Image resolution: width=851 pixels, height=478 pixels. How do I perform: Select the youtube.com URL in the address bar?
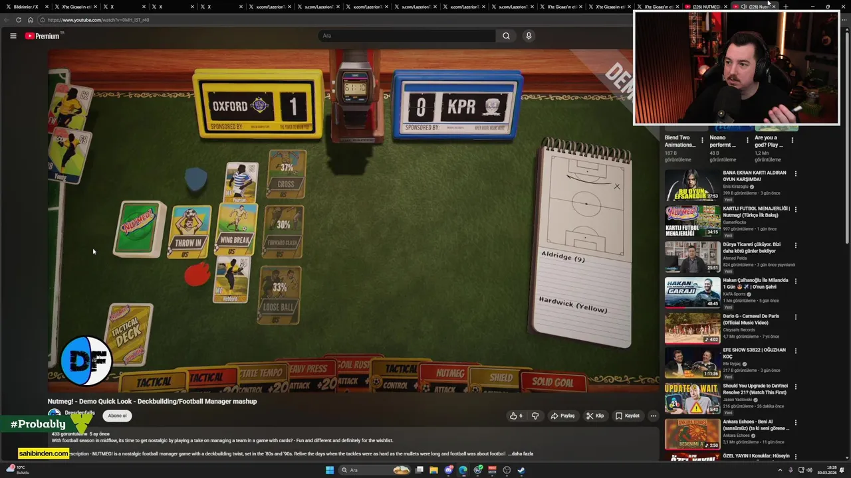tap(98, 20)
